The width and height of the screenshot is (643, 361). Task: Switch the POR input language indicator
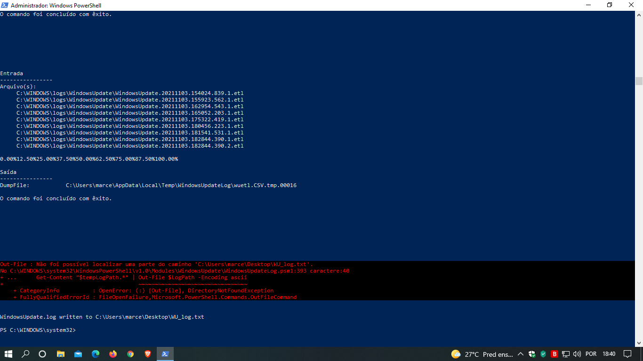coord(591,354)
